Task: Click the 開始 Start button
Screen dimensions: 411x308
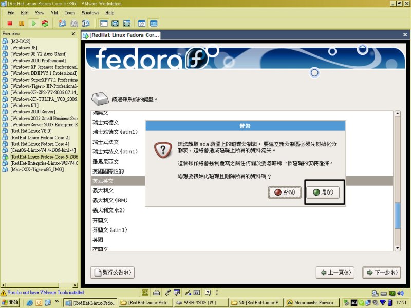Action: (10, 302)
